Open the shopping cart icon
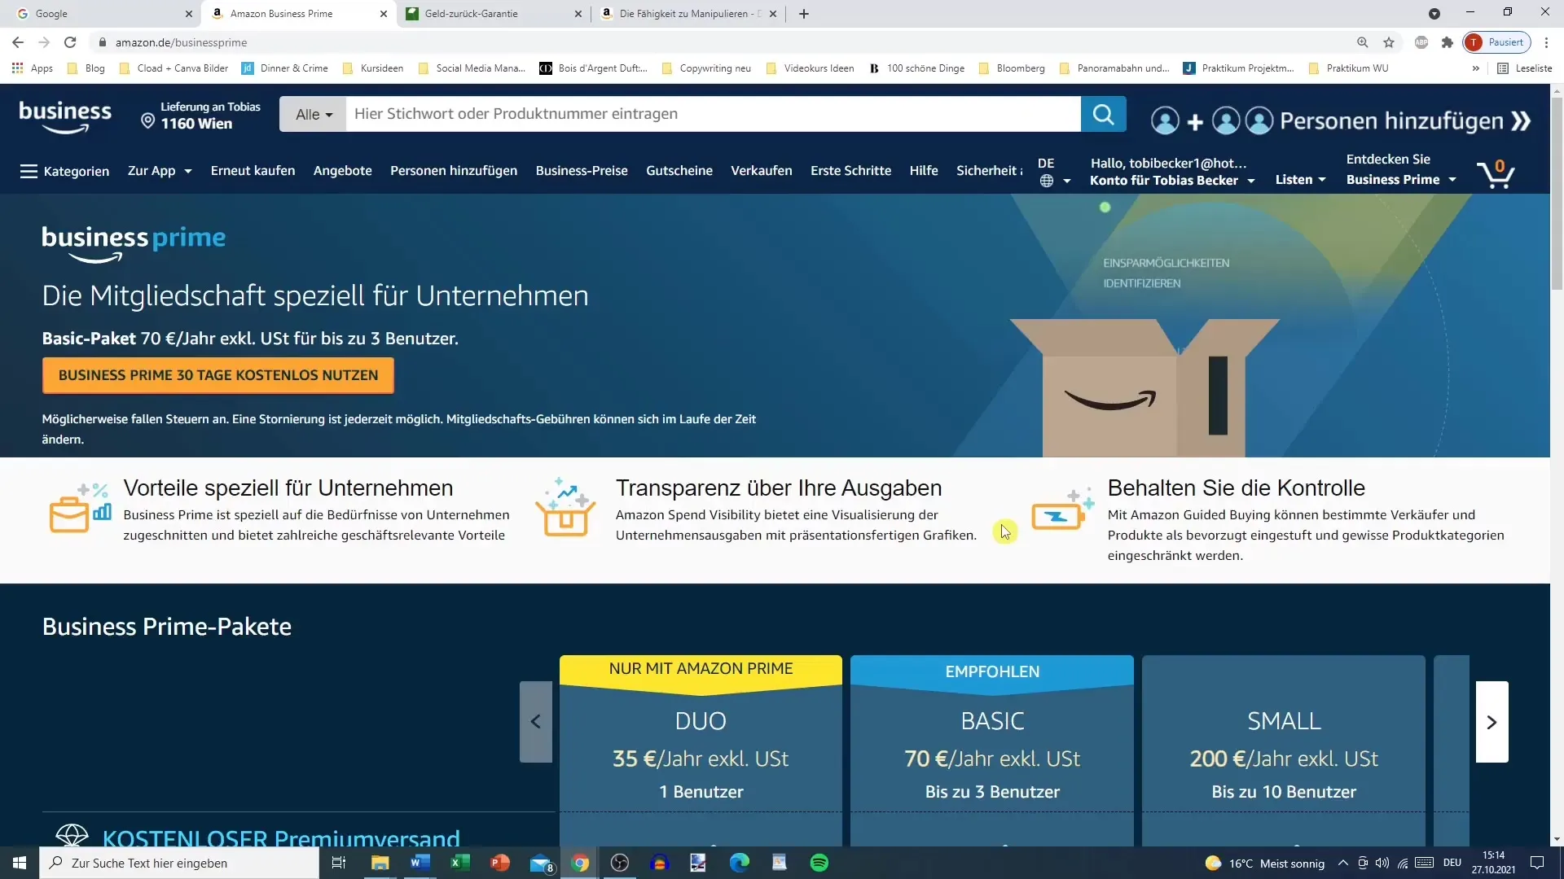This screenshot has height=879, width=1564. click(x=1496, y=173)
